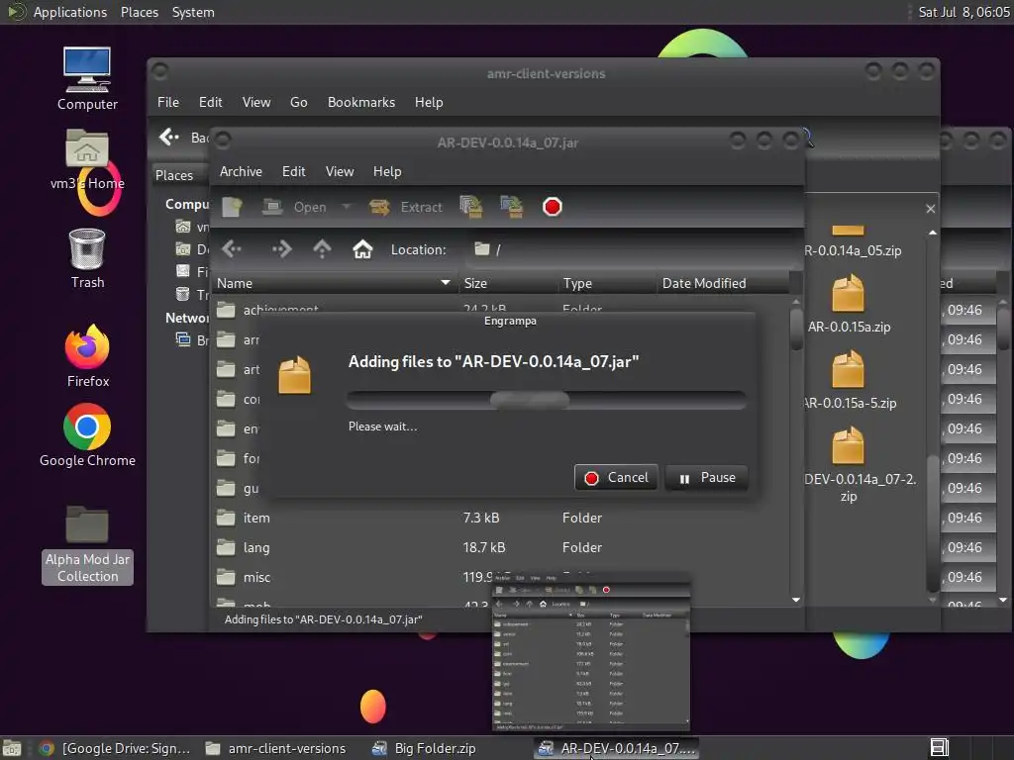
Task: Close the file manager side pane
Action: 931,209
